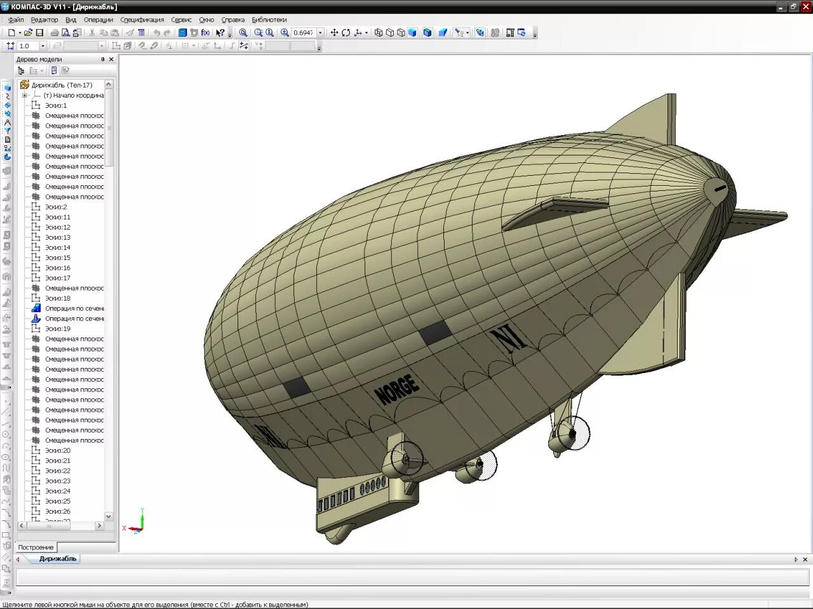
Task: Select the first Операция по сечениям item
Action: (74, 308)
